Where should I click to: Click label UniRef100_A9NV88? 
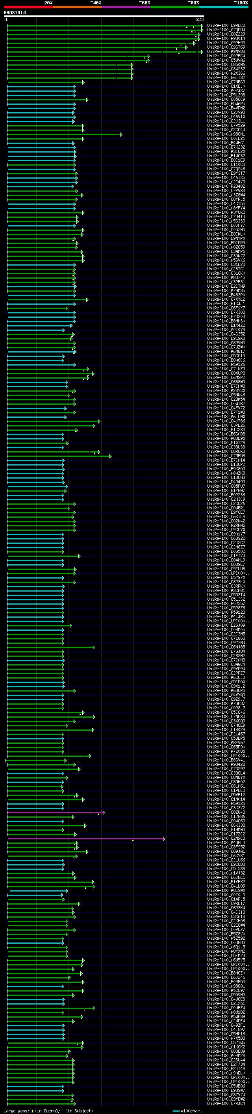pos(226,51)
